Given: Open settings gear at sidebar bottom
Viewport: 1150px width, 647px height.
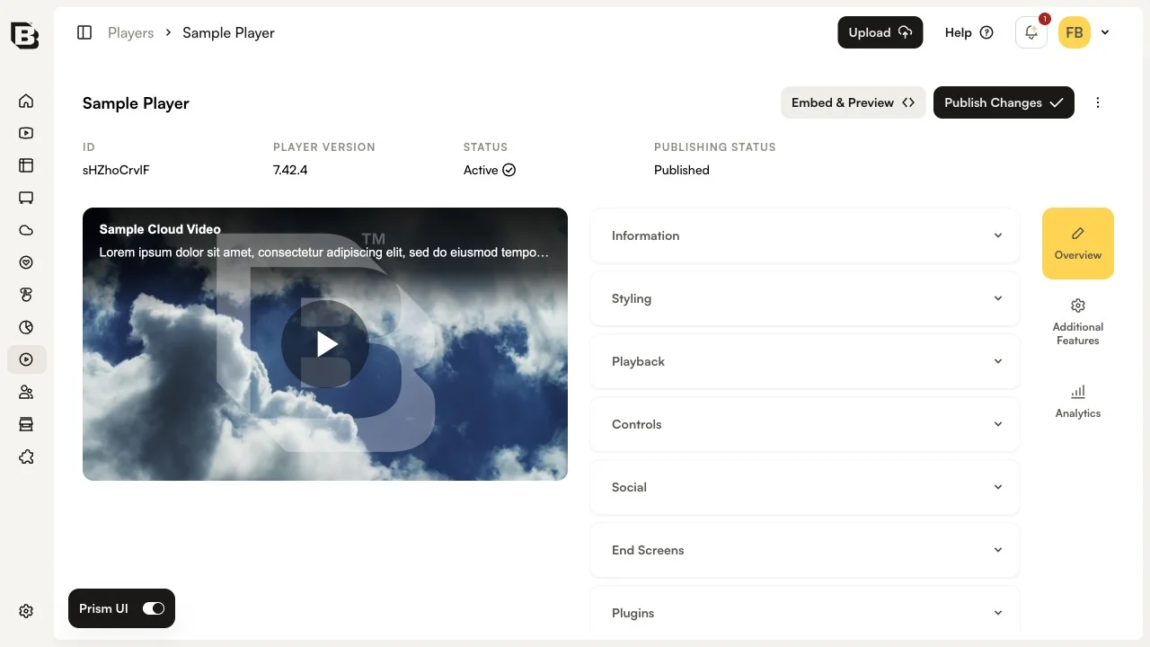Looking at the screenshot, I should coord(26,611).
